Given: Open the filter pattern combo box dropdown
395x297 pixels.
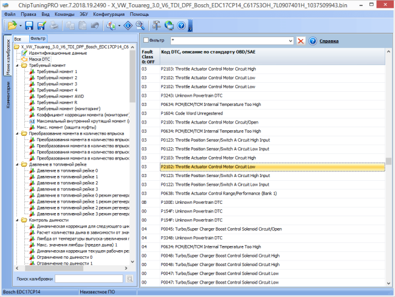Looking at the screenshot, I should coord(290,41).
